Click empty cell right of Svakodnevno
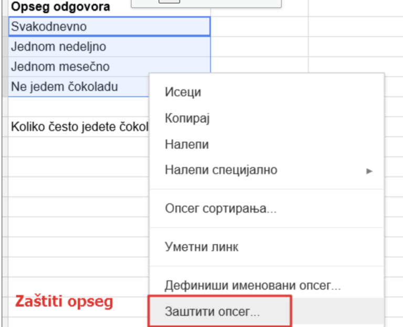 coord(259,26)
